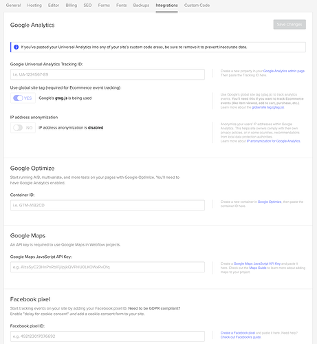Image resolution: width=317 pixels, height=344 pixels.
Task: Open the Maps Guide link
Action: tap(258, 268)
